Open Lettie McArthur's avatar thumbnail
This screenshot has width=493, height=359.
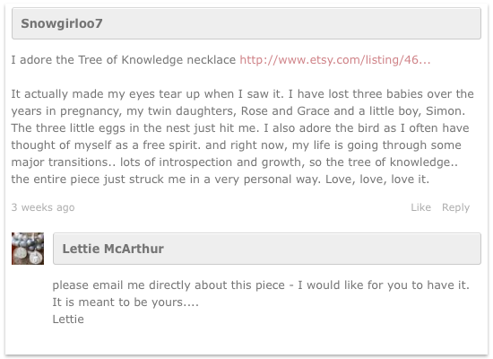28,249
